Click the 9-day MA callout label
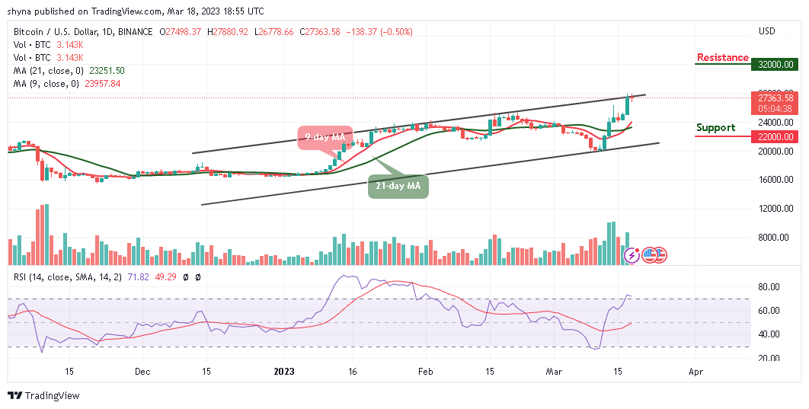Image resolution: width=809 pixels, height=409 pixels. [325, 136]
